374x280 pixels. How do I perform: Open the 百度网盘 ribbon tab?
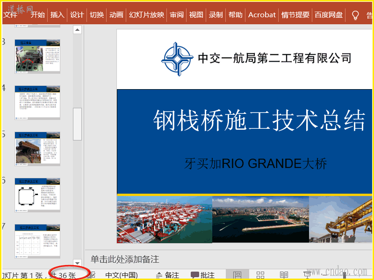click(x=329, y=15)
